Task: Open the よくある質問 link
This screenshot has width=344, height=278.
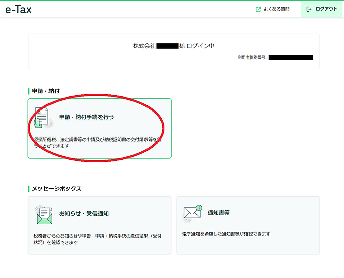Action: (273, 9)
